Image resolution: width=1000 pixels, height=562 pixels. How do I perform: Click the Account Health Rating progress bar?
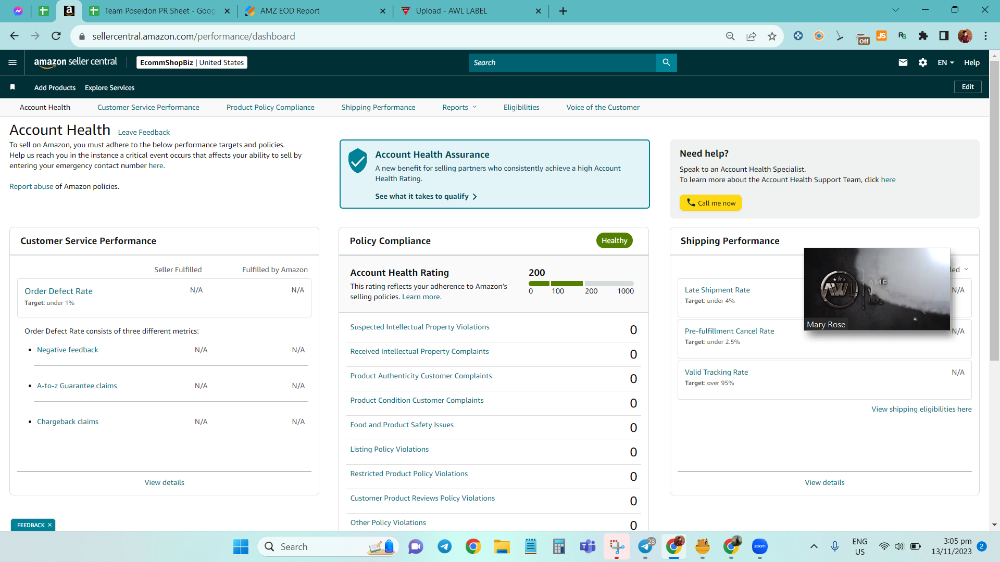pos(581,284)
